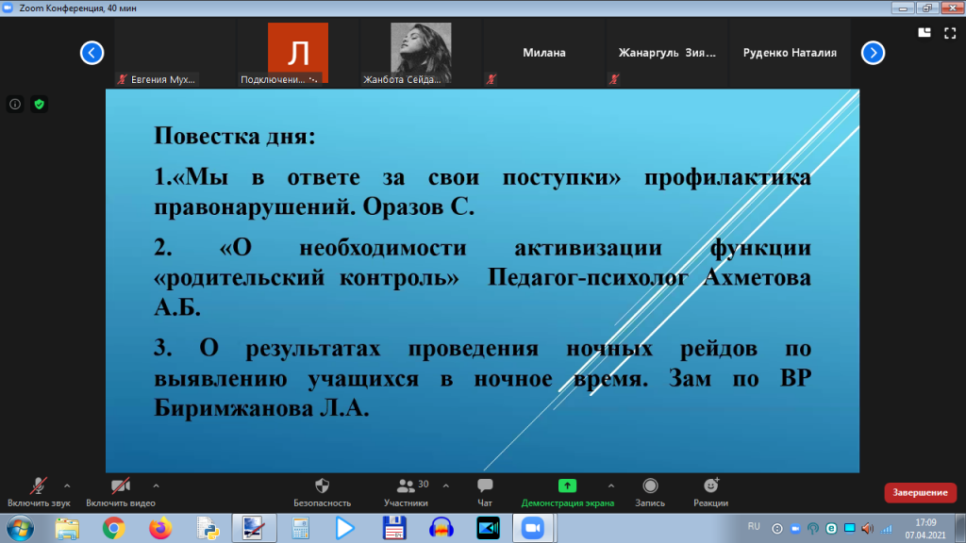Expand screen share options arrow
The height and width of the screenshot is (543, 966).
pos(611,485)
